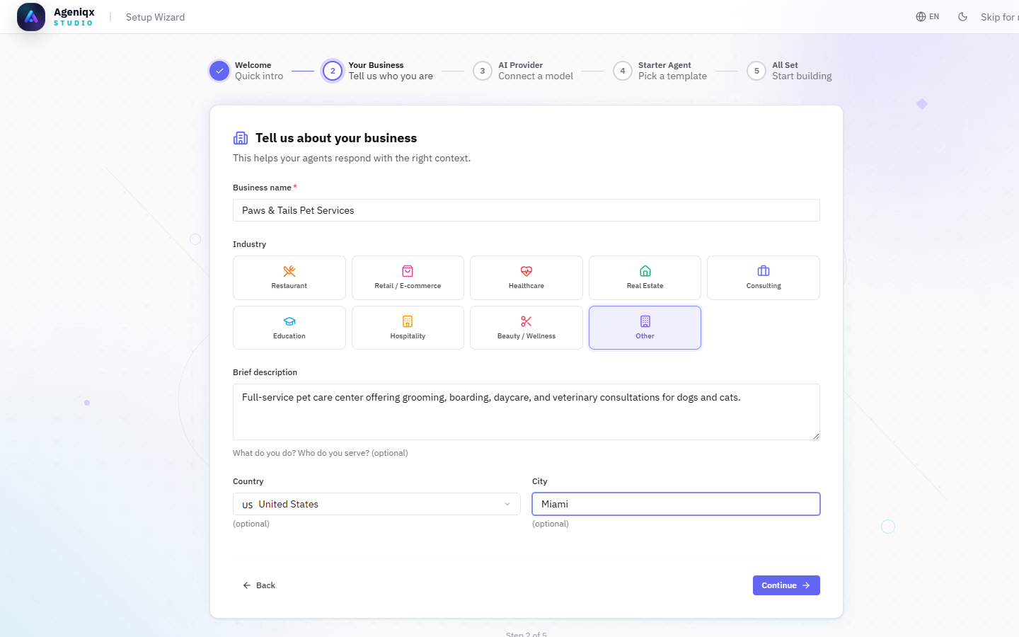
Task: Click the Skip for now link
Action: click(x=999, y=17)
